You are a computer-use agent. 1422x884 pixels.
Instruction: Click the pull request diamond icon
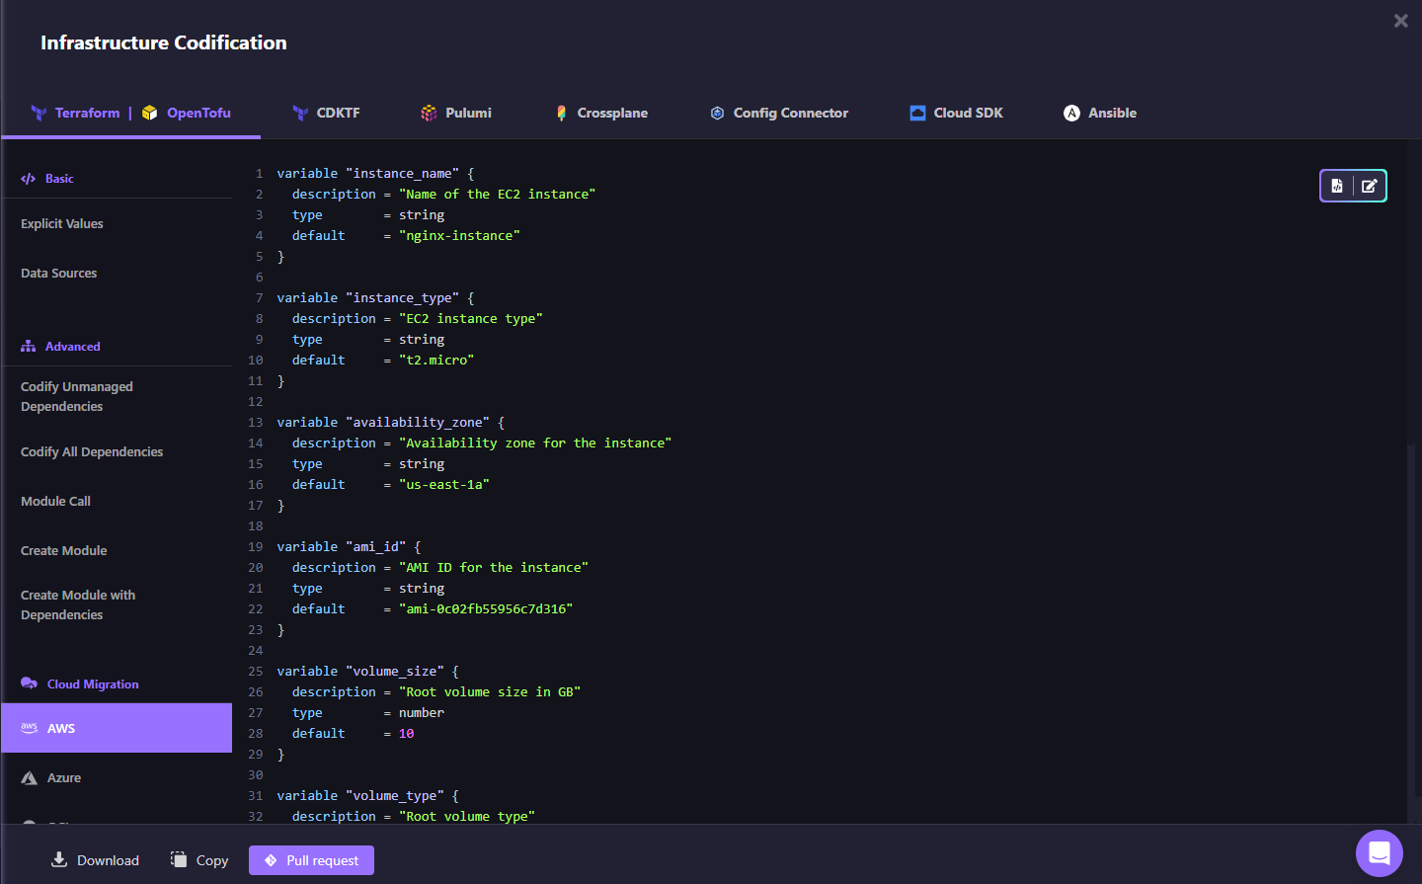point(271,860)
